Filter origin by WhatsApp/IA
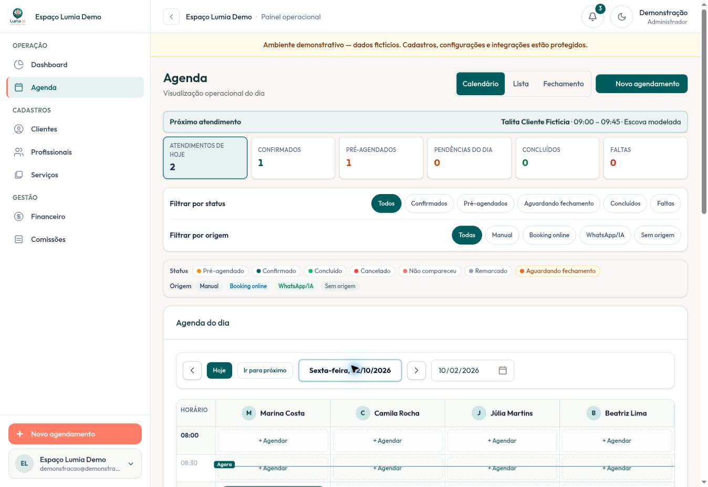The height and width of the screenshot is (487, 708). 605,235
